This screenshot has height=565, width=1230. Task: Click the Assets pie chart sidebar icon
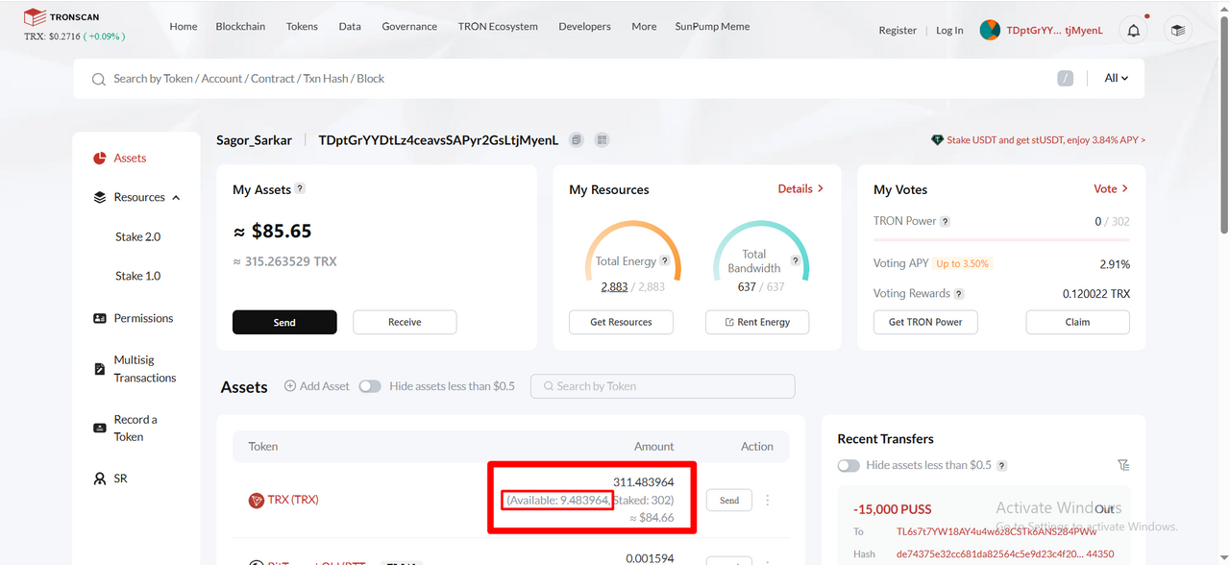pos(99,159)
